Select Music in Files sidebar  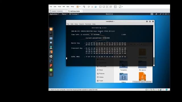pyautogui.click(x=101, y=70)
